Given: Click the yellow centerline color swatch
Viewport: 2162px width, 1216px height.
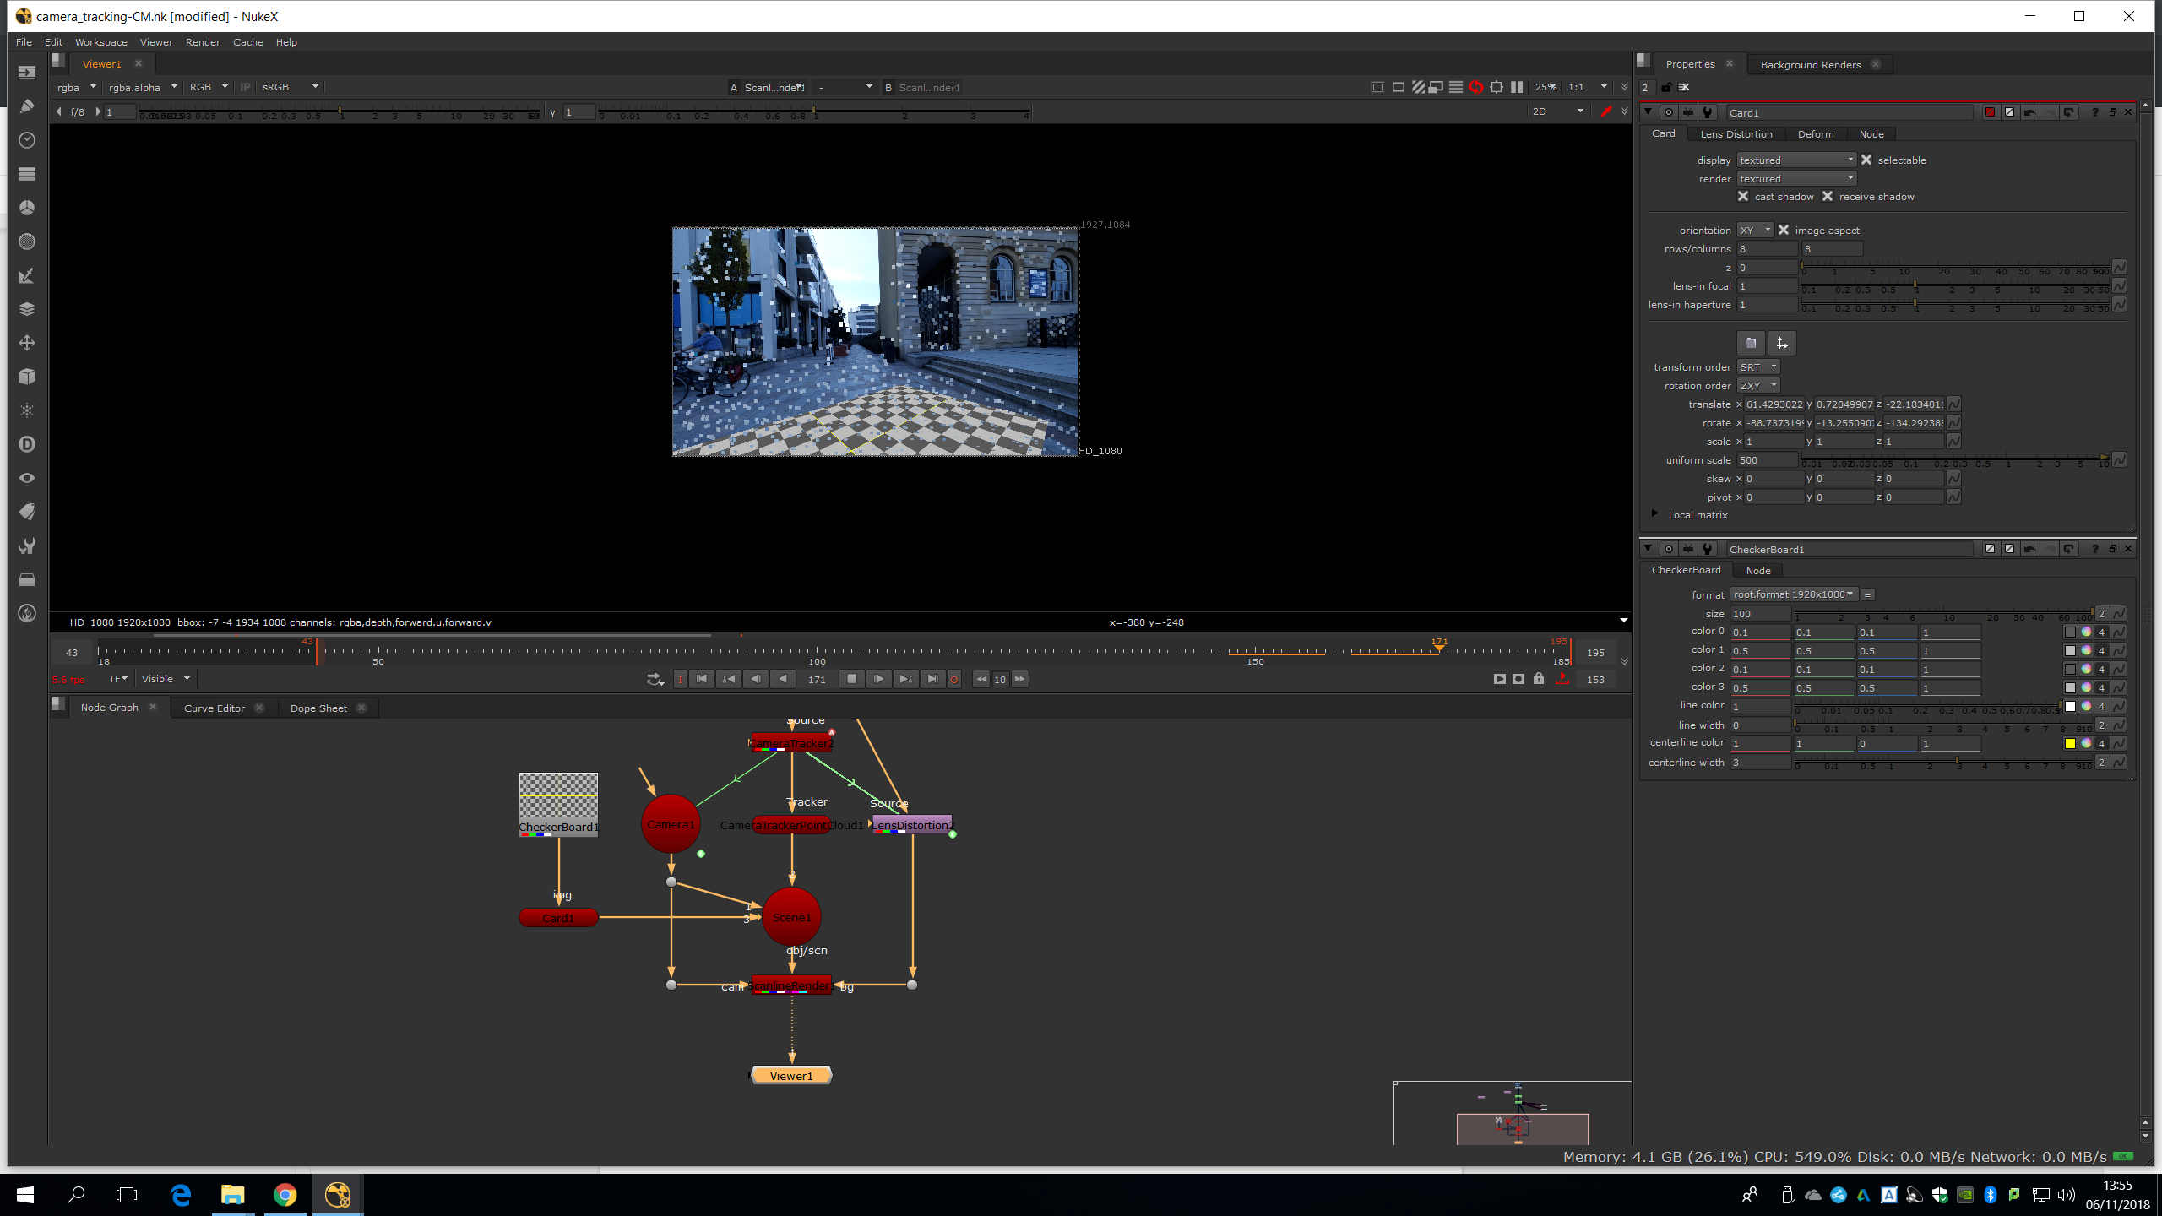Looking at the screenshot, I should click(2070, 743).
